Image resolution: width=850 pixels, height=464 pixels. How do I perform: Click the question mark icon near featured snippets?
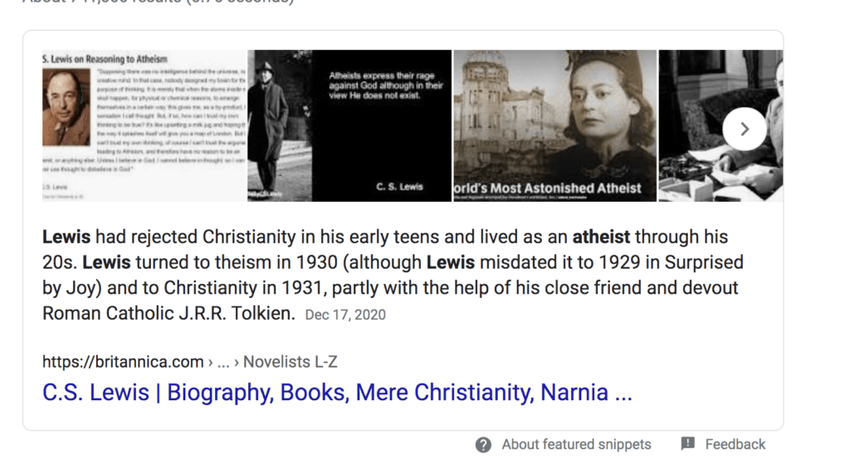pos(484,444)
